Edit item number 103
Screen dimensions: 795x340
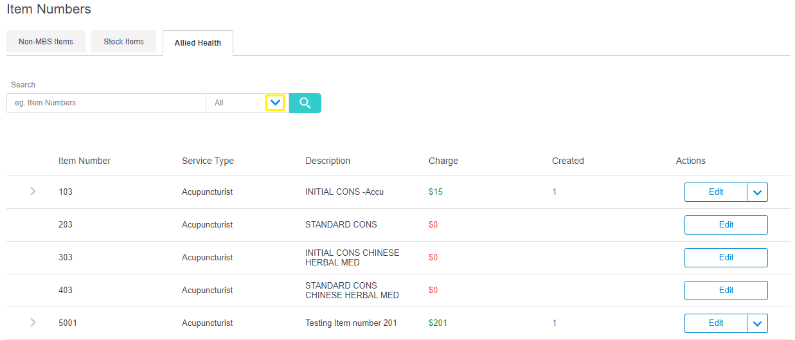point(716,192)
